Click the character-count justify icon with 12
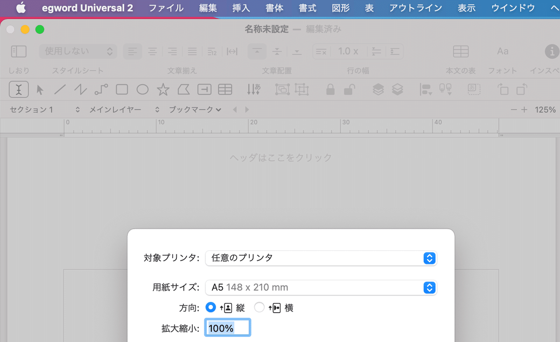560x342 pixels. point(212,51)
